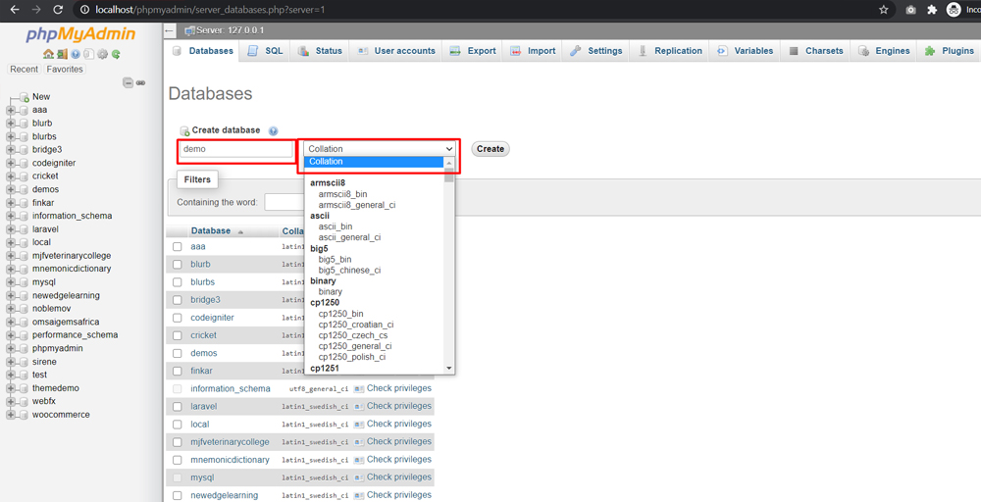981x502 pixels.
Task: Open the Collation dropdown box
Action: pos(380,149)
